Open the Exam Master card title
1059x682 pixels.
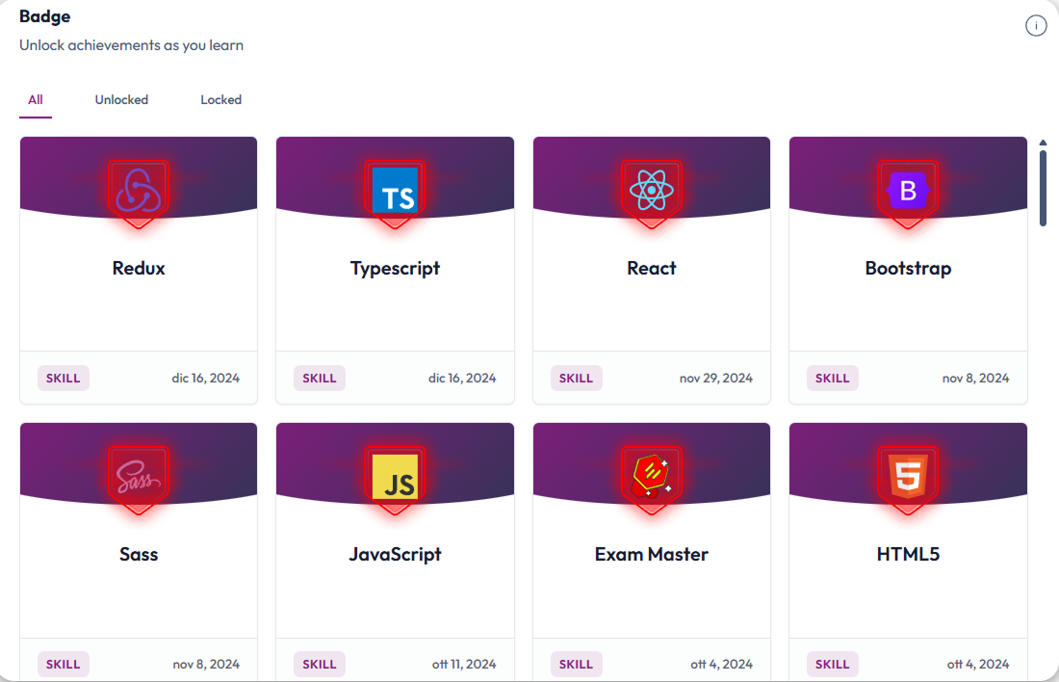[651, 554]
